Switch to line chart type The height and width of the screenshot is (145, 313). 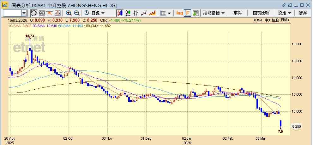tap(144, 13)
